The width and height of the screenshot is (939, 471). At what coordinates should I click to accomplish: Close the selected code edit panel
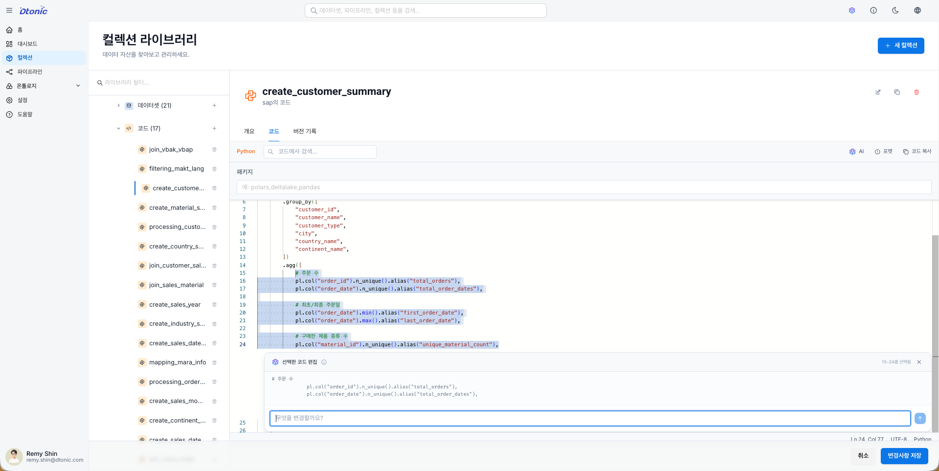pyautogui.click(x=919, y=362)
